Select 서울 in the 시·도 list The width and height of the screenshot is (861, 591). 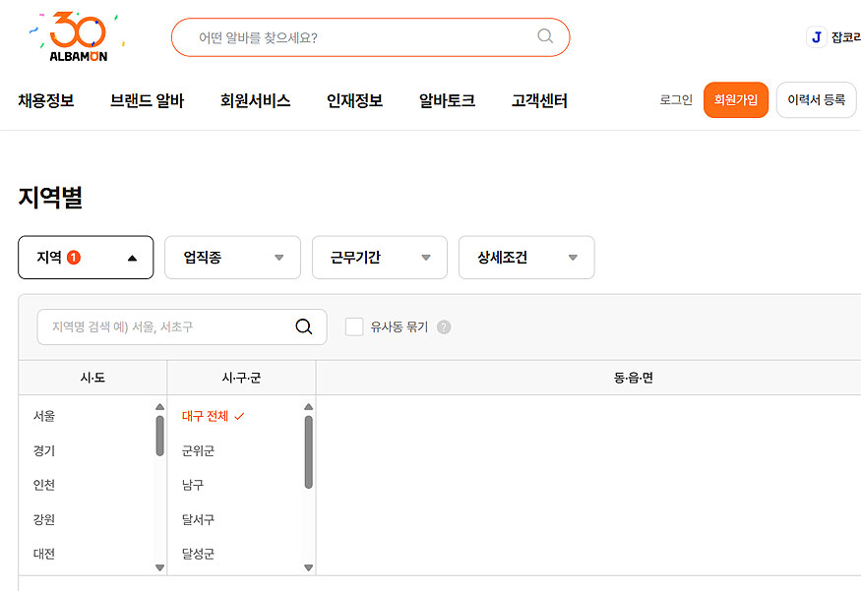tap(44, 416)
